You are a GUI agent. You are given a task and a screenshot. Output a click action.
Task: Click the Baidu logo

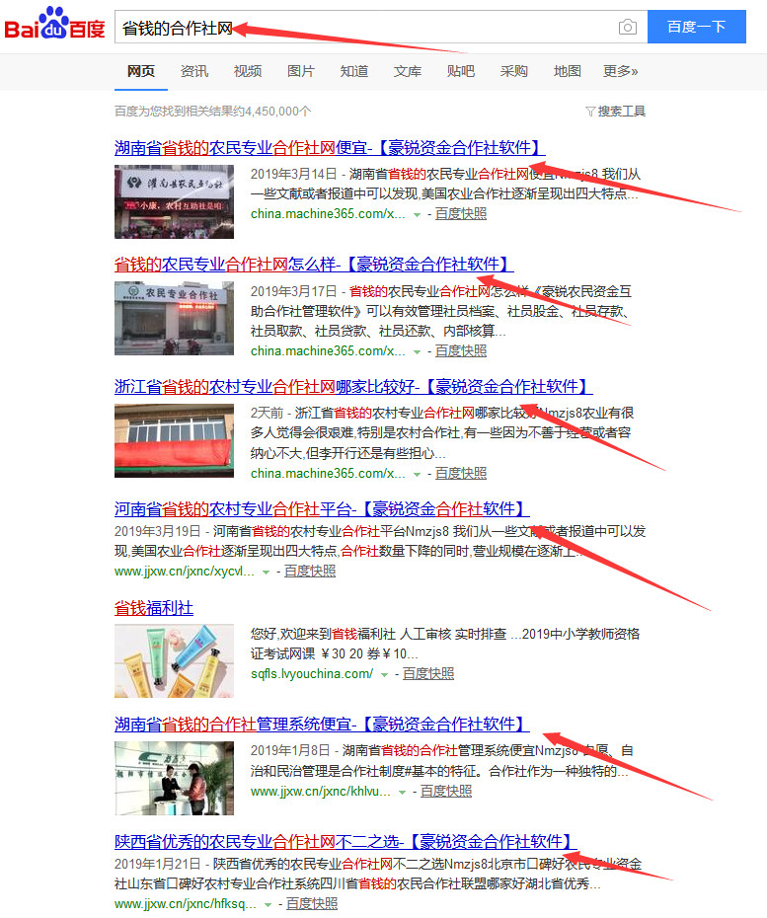pyautogui.click(x=54, y=24)
